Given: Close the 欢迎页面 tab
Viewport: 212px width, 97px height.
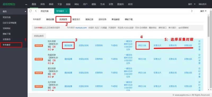Looking at the screenshot, I should 51,11.
